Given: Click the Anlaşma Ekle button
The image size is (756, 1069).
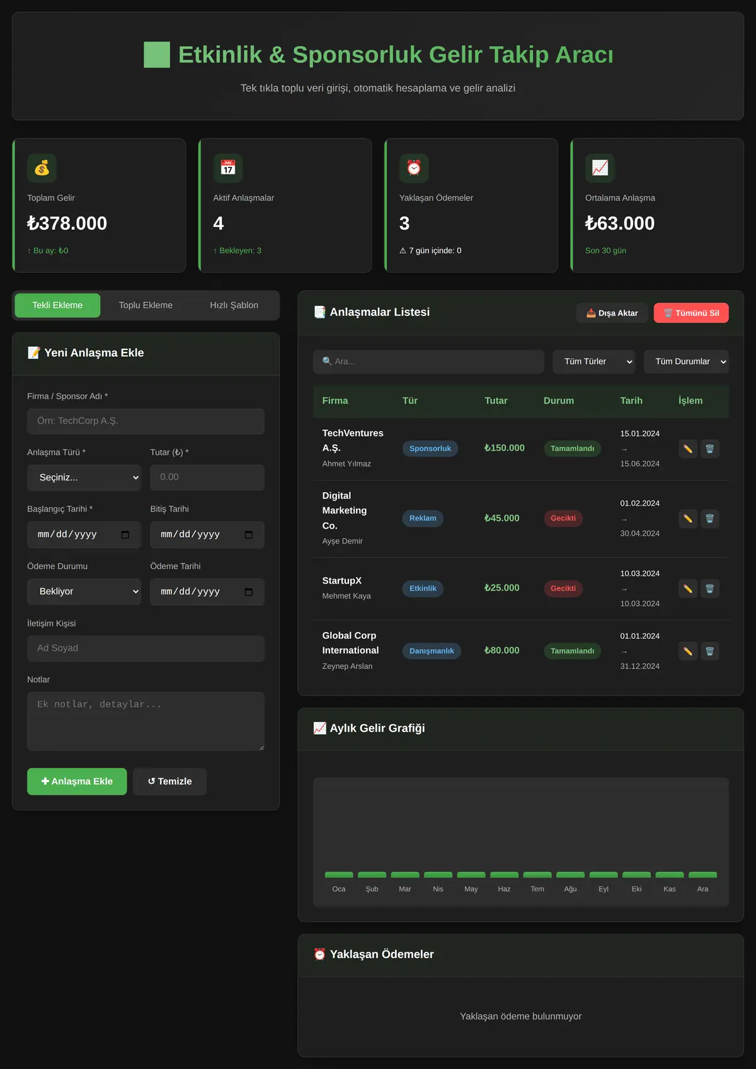Looking at the screenshot, I should pyautogui.click(x=77, y=781).
